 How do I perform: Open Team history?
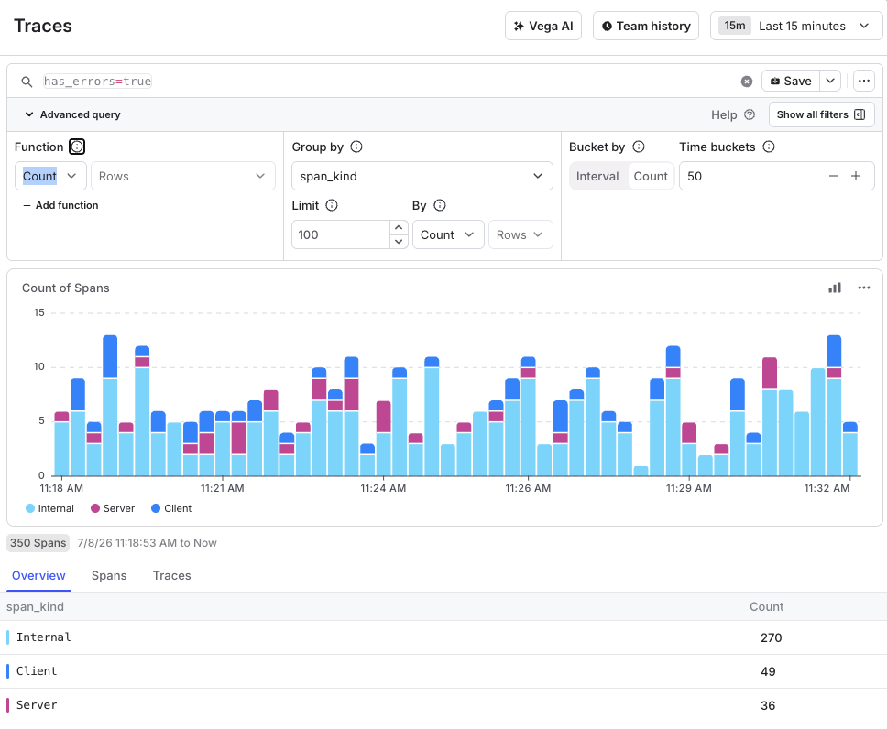coord(646,26)
